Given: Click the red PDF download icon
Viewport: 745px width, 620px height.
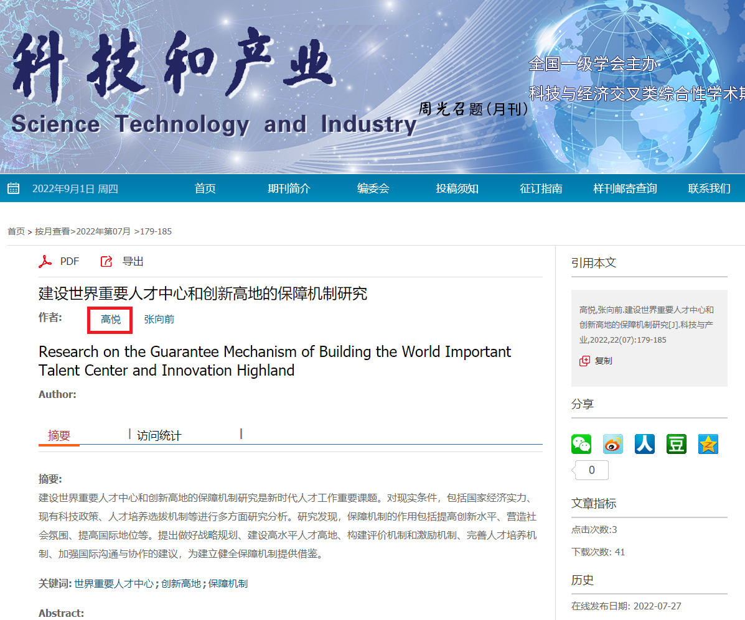Looking at the screenshot, I should [45, 262].
